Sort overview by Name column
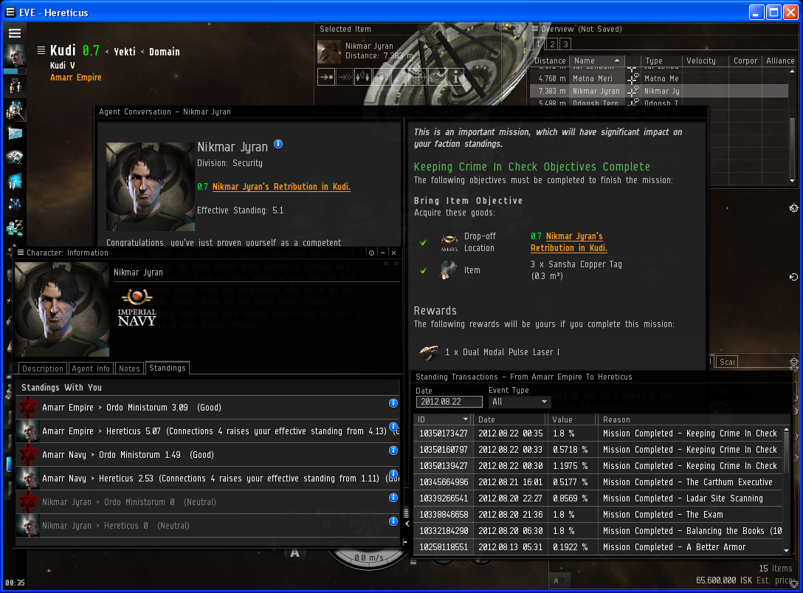This screenshot has width=803, height=593. [x=596, y=61]
